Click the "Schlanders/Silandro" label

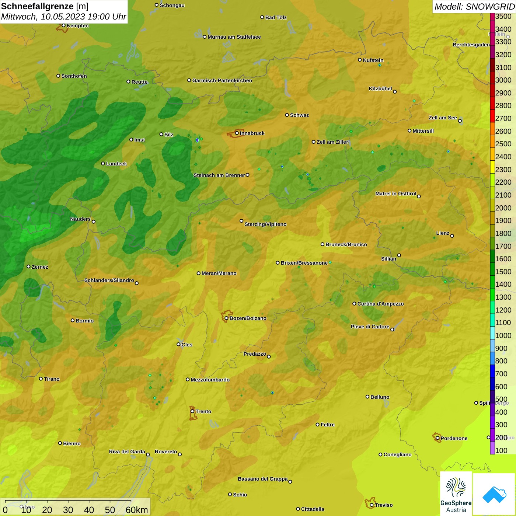click(x=109, y=280)
